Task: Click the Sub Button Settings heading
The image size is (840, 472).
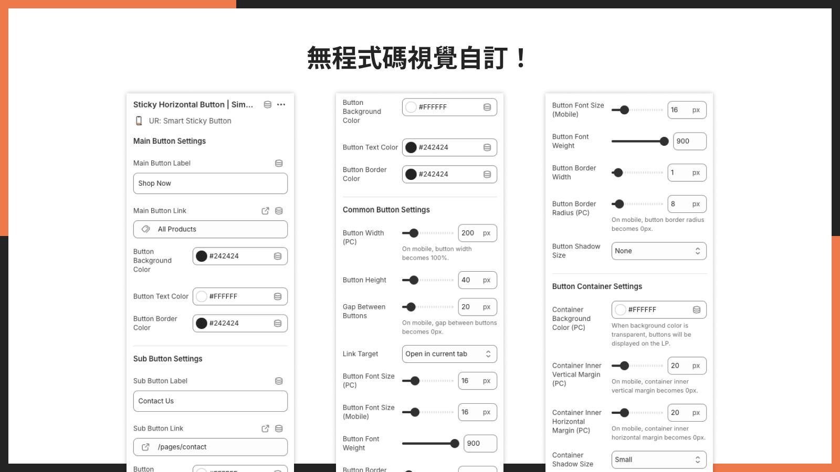Action: [x=168, y=359]
